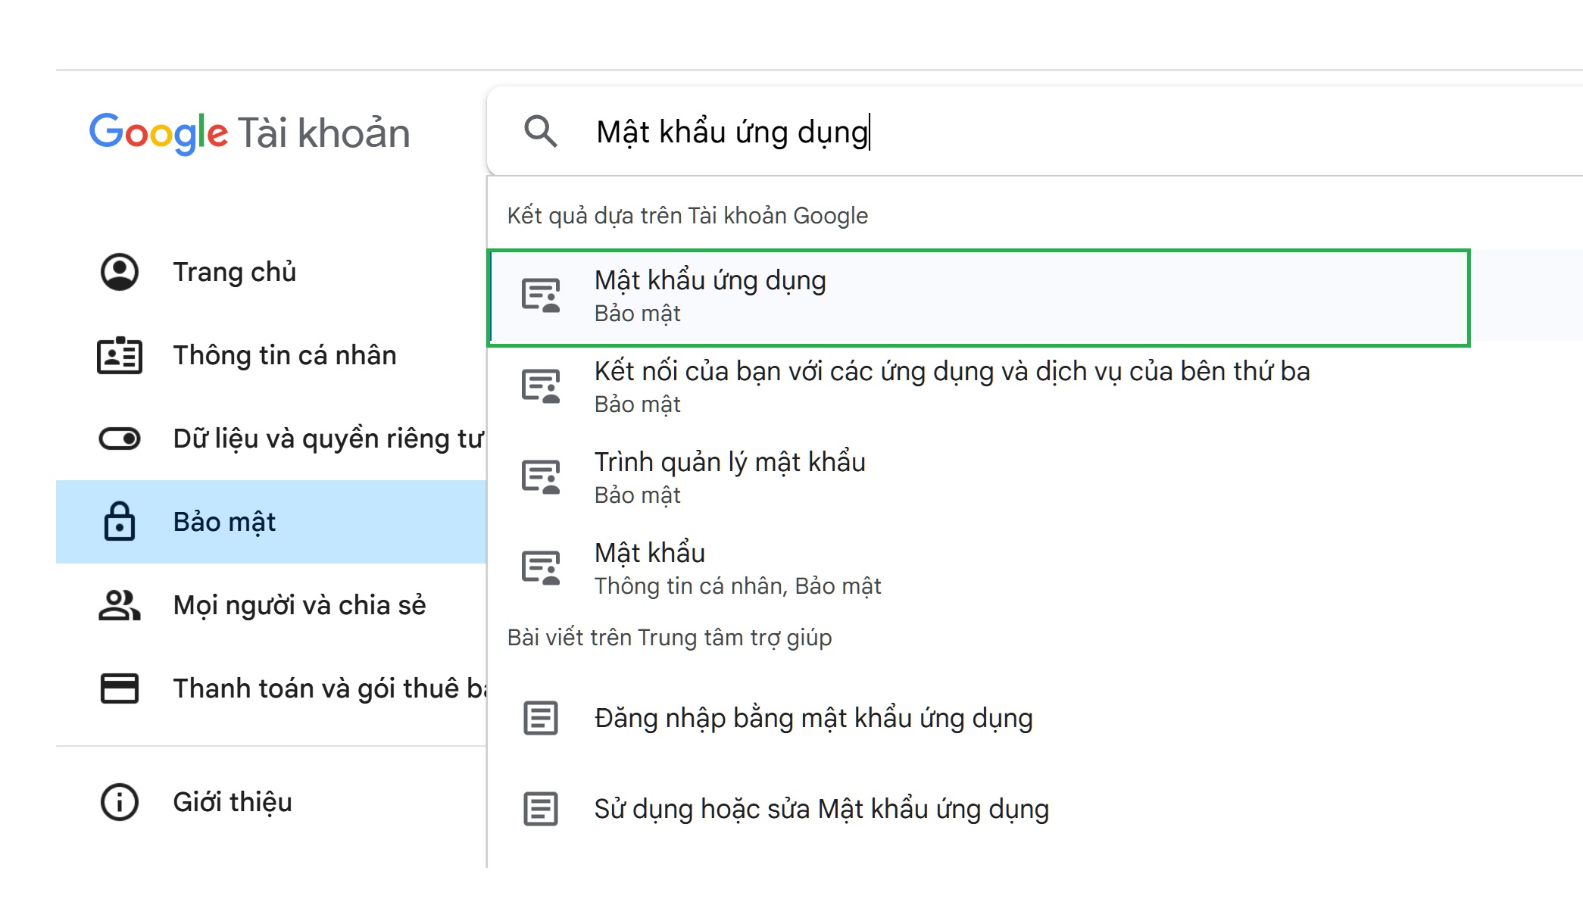Click article icon for Sử dụng hoặc sửa

tap(541, 809)
